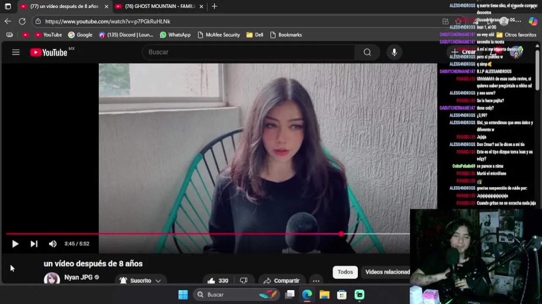The height and width of the screenshot is (304, 542).
Task: Open Microsoft Edge from taskbar
Action: coord(307,294)
